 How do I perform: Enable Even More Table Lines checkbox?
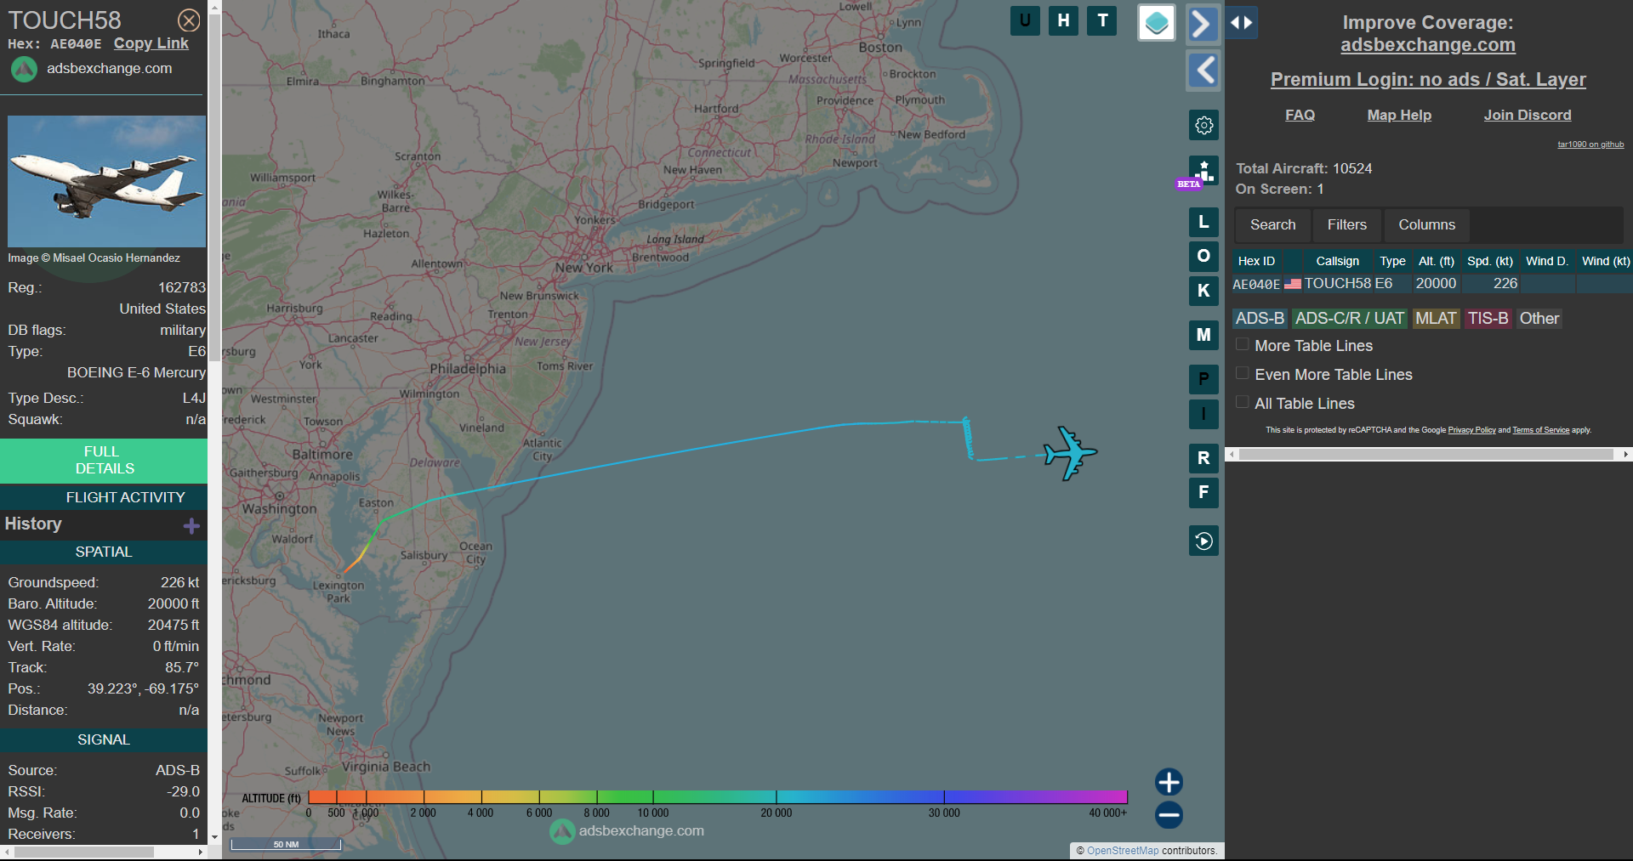coord(1243,373)
